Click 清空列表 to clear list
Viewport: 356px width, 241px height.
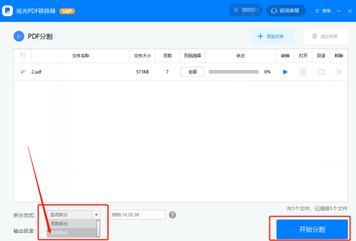[x=326, y=36]
